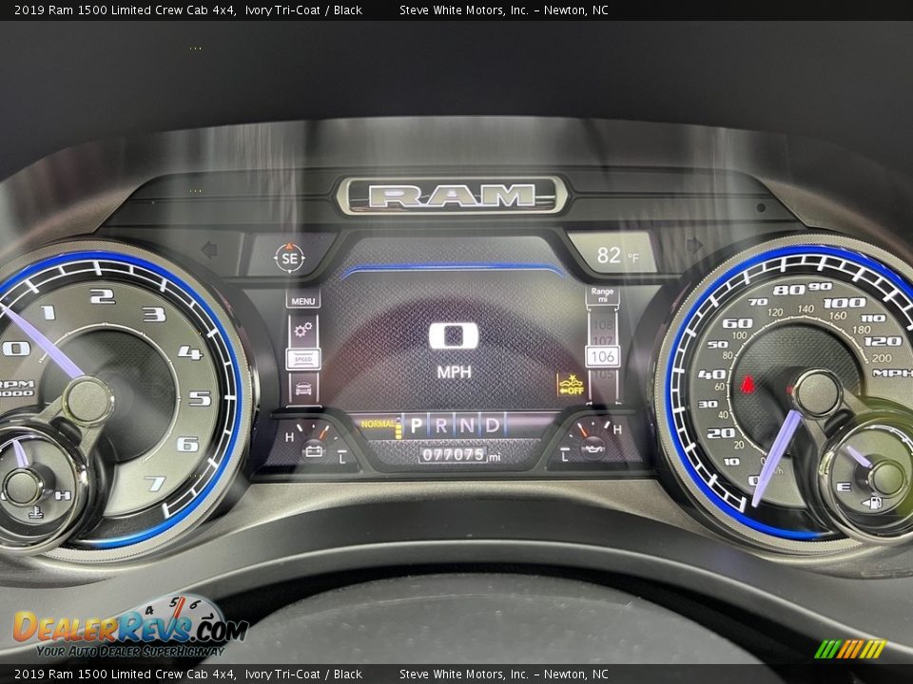Click the highlighted range value 106
Screen dimensions: 913x684
[x=603, y=356]
